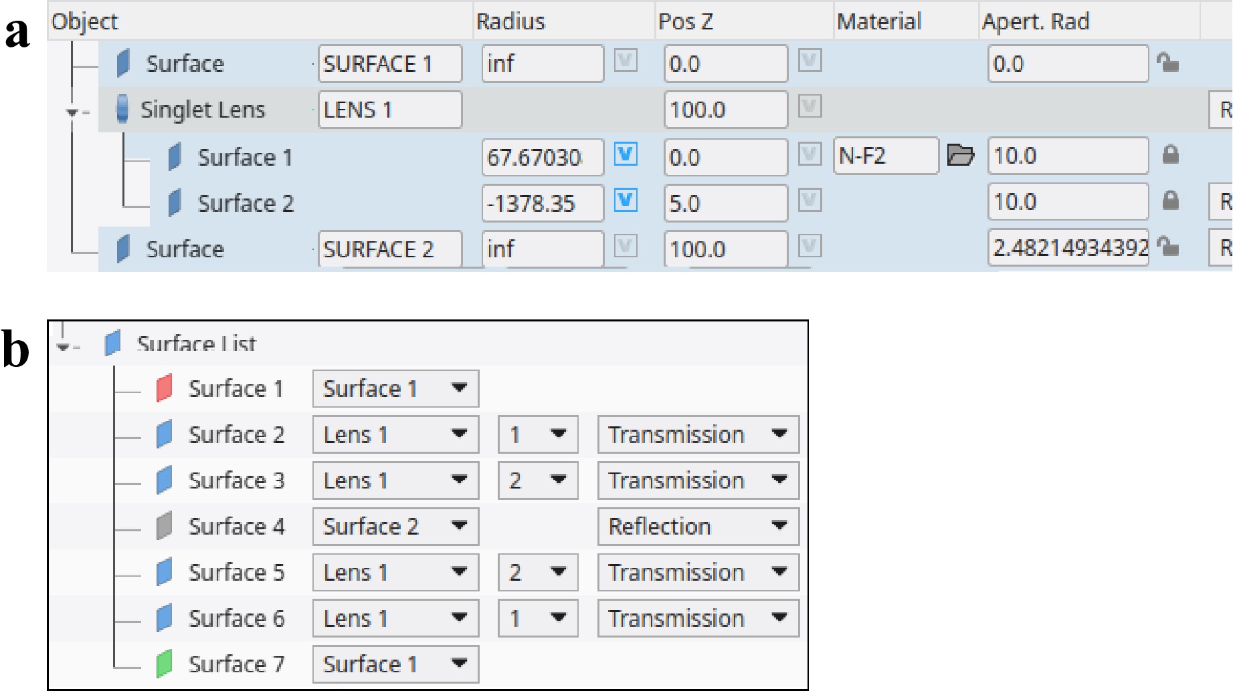Click green Surface 7 icon in list
The height and width of the screenshot is (691, 1233).
point(164,664)
